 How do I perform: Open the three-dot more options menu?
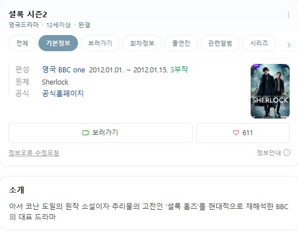tap(289, 15)
